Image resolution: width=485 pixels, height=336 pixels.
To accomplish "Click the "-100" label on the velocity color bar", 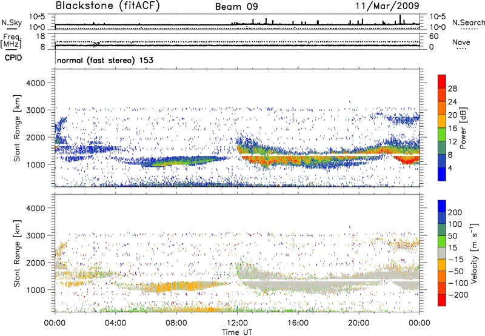I will click(458, 283).
